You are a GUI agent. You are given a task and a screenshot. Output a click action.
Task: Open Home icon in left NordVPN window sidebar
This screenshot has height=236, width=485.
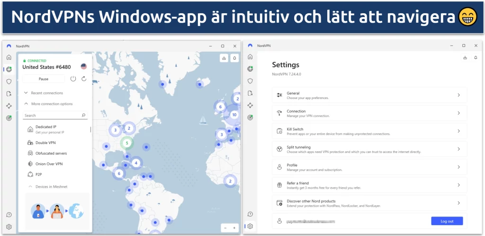pos(9,57)
